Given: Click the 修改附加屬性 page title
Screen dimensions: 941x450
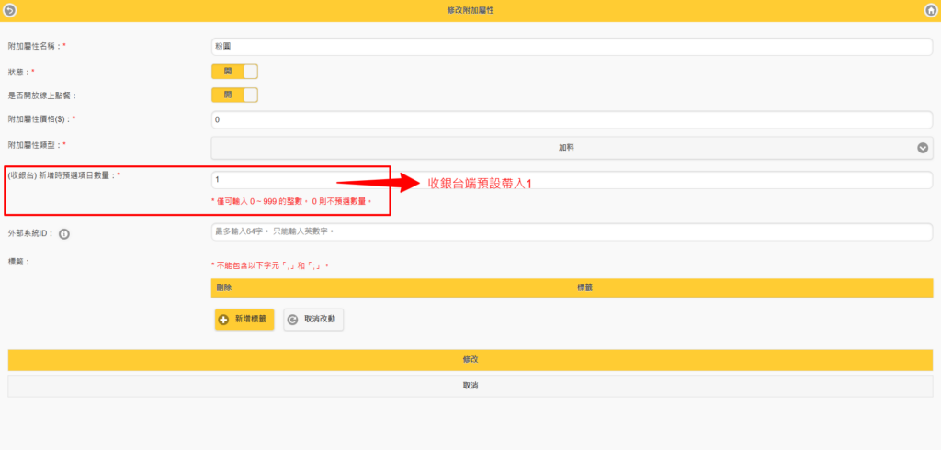Looking at the screenshot, I should pyautogui.click(x=470, y=11).
